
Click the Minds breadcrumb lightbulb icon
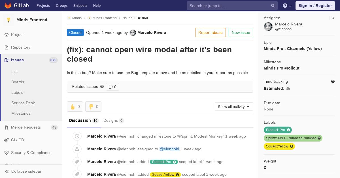69,18
